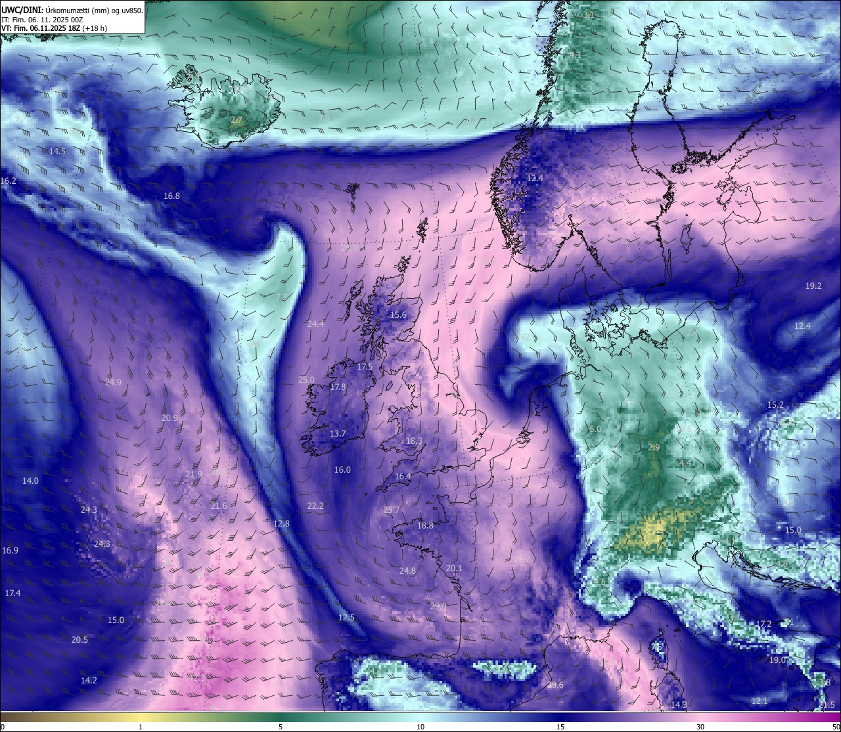Click the 16.9 value at left edge
841x732 pixels.
coord(10,550)
